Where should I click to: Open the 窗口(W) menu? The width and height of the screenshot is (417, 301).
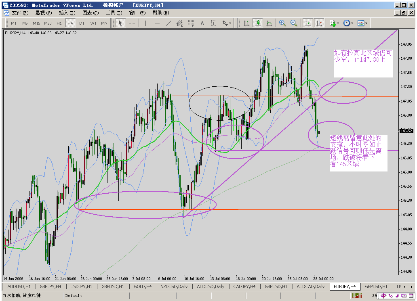tap(137, 13)
